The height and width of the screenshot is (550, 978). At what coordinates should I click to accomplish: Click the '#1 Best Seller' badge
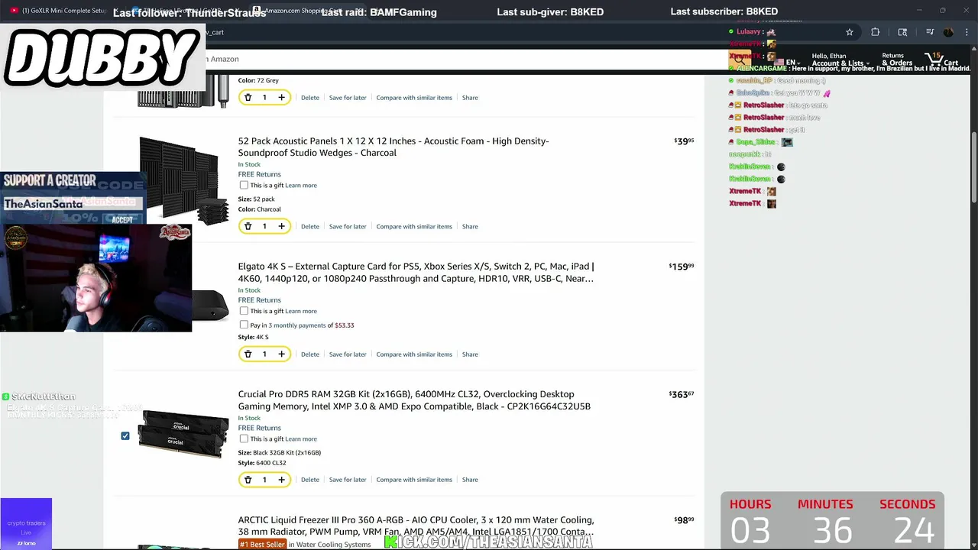(262, 545)
